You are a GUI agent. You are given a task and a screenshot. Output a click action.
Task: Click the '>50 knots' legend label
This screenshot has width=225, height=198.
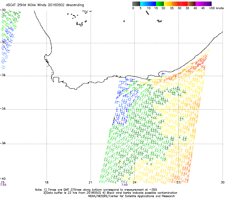pos(216,8)
